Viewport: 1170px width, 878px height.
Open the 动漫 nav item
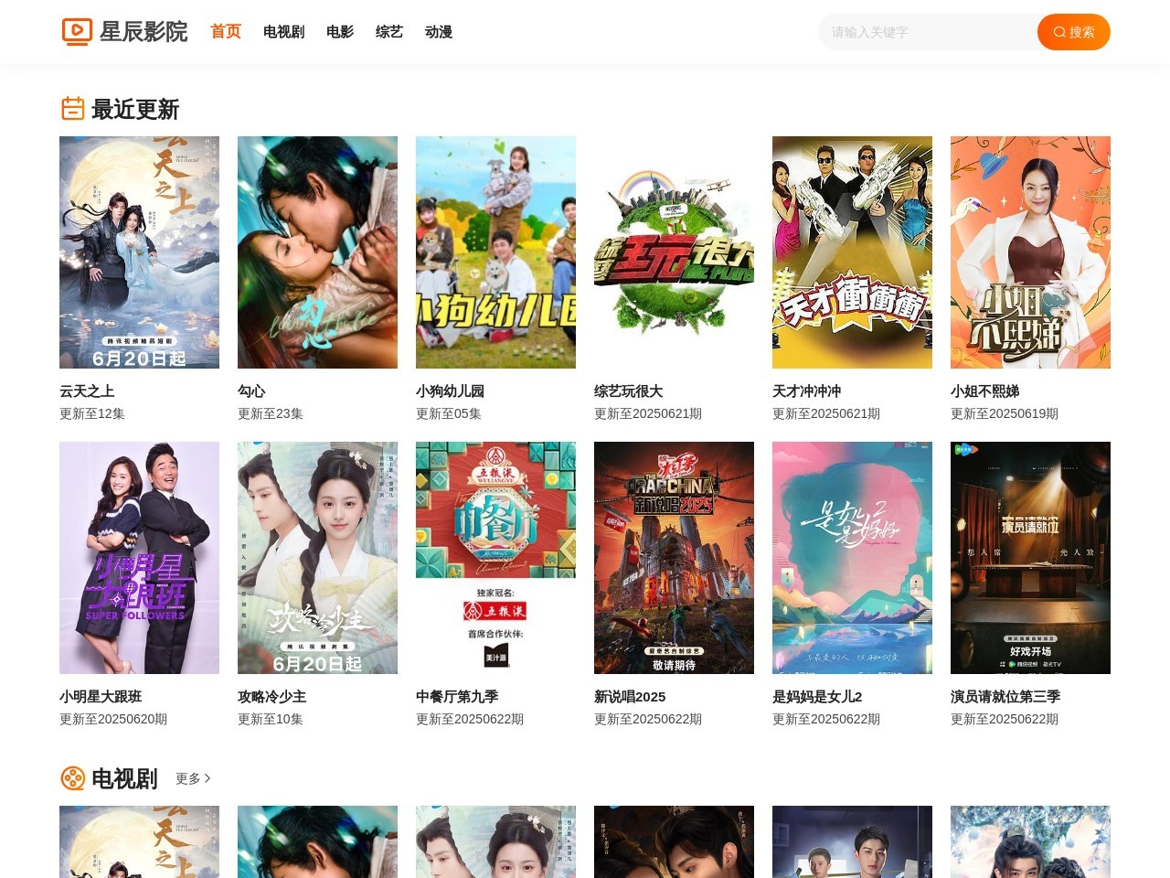[439, 32]
